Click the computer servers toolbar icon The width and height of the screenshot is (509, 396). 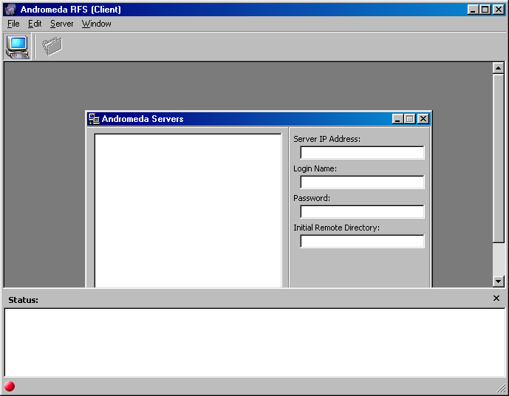click(x=17, y=47)
